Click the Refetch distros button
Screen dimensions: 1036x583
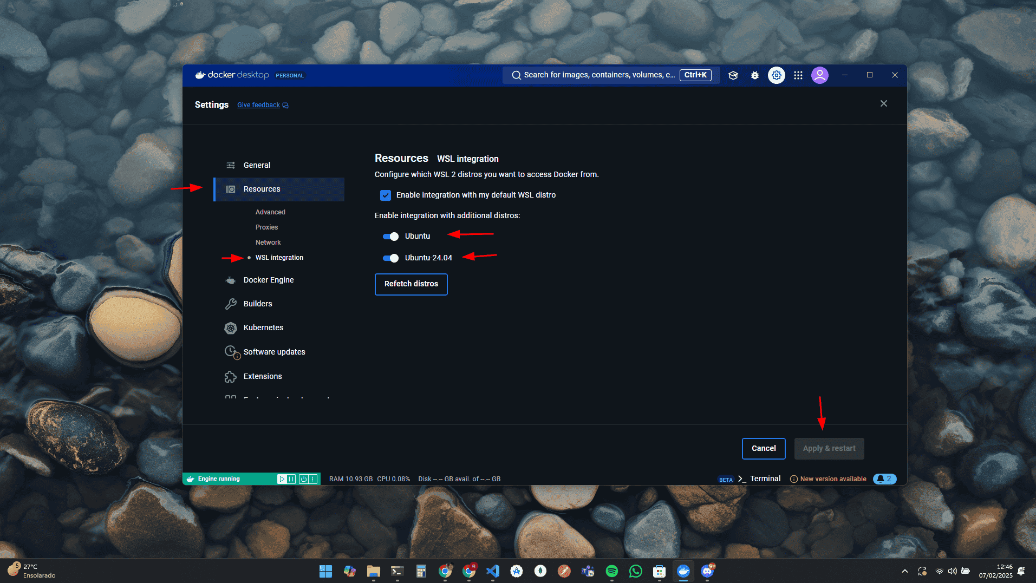411,284
